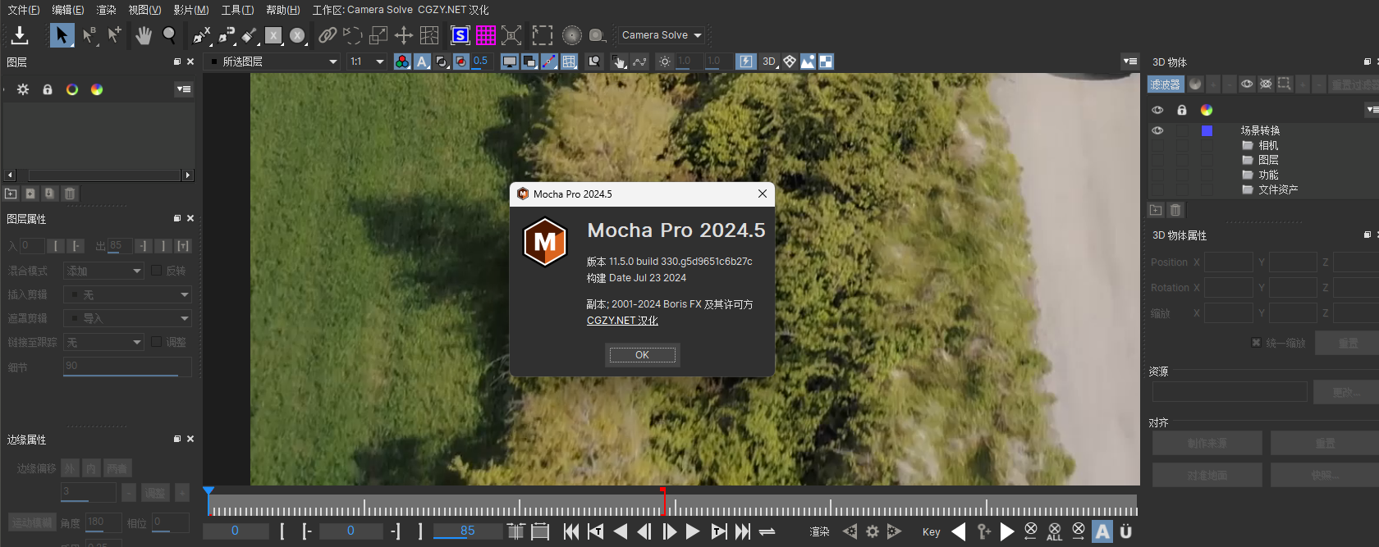
Task: Select the rectangle X-spline shape tool
Action: [273, 35]
